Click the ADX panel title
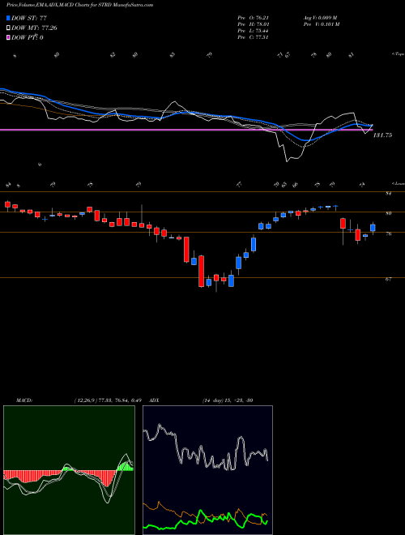405x535 pixels. pyautogui.click(x=155, y=400)
